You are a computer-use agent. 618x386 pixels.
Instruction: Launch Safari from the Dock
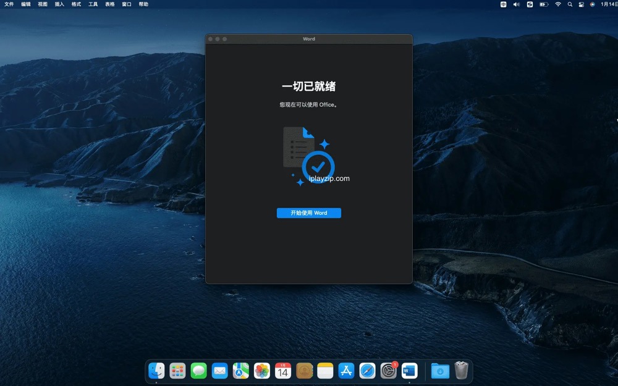[367, 371]
